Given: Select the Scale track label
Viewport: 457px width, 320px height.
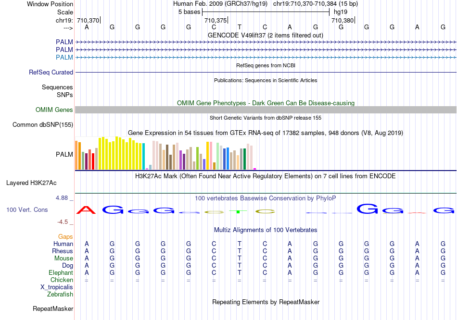Looking at the screenshot, I should click(x=65, y=12).
